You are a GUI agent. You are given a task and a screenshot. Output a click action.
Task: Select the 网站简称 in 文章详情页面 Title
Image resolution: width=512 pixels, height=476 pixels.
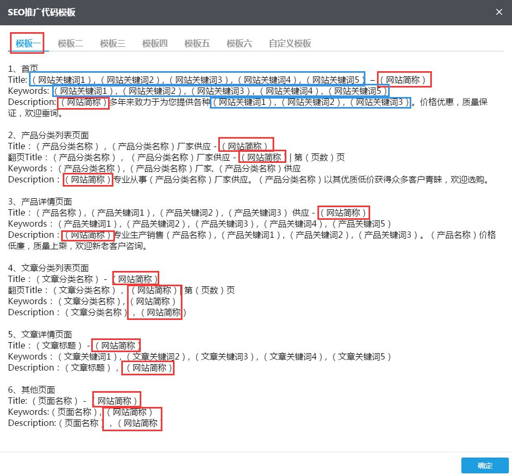click(x=116, y=345)
